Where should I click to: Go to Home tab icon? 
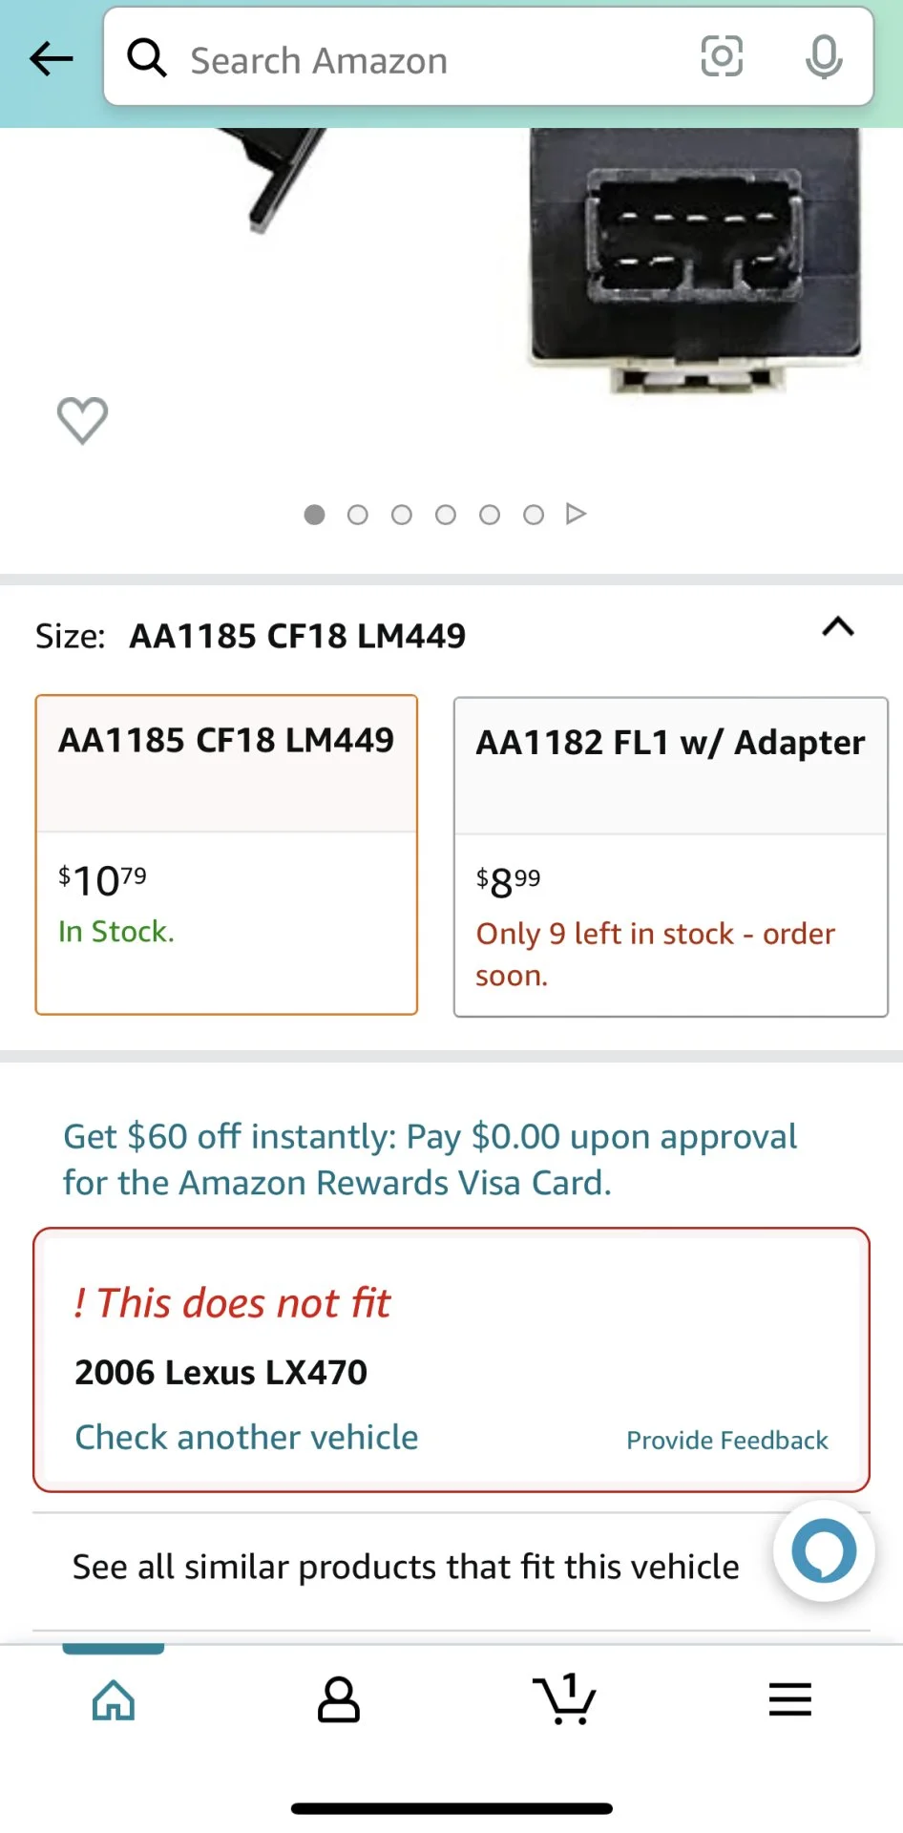[x=114, y=1700]
